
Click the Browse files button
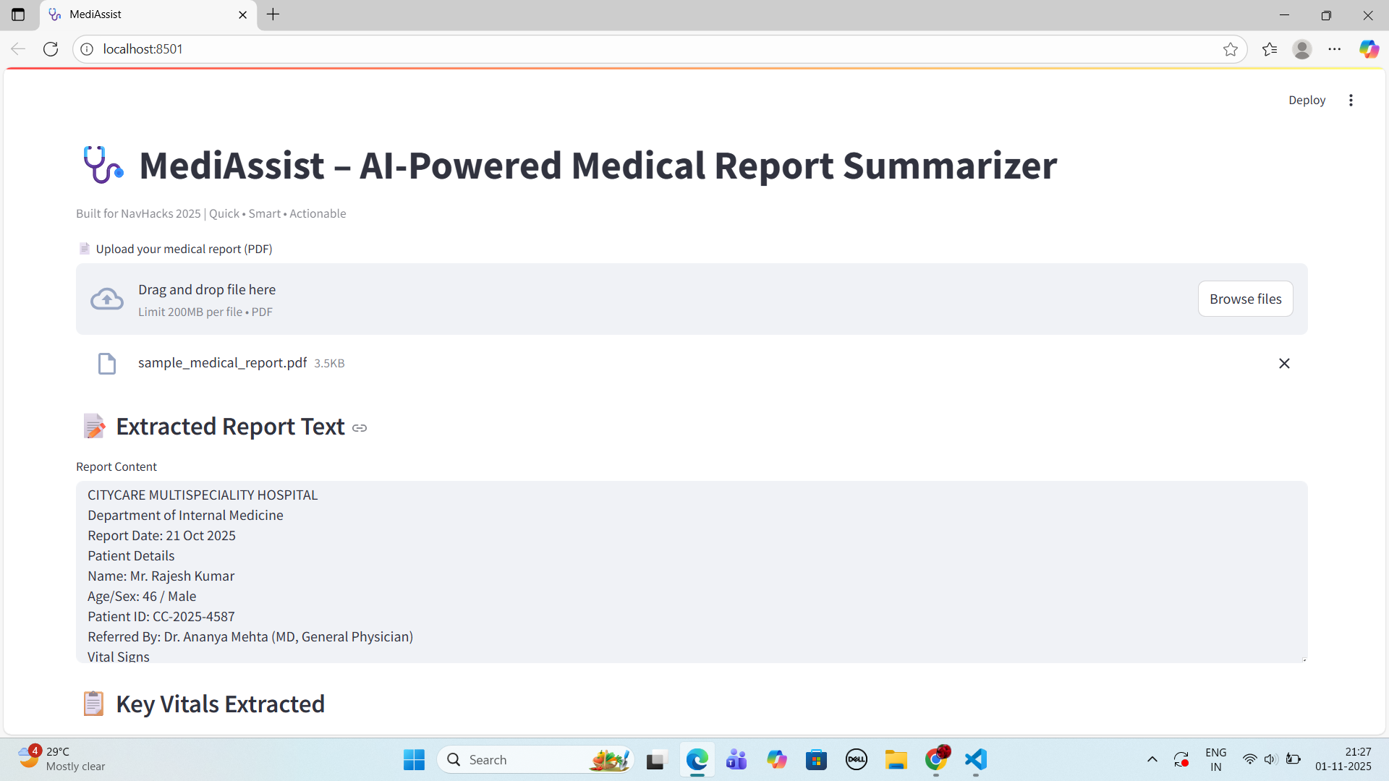[1245, 299]
